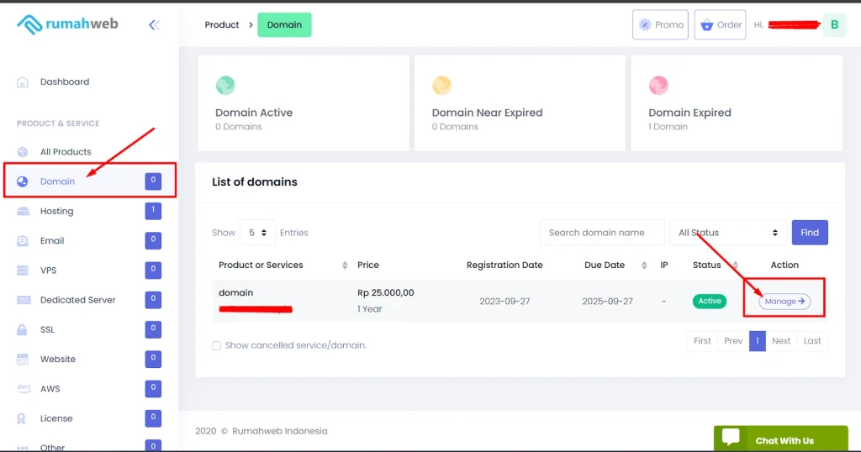Open the All Status filter dropdown

[728, 233]
